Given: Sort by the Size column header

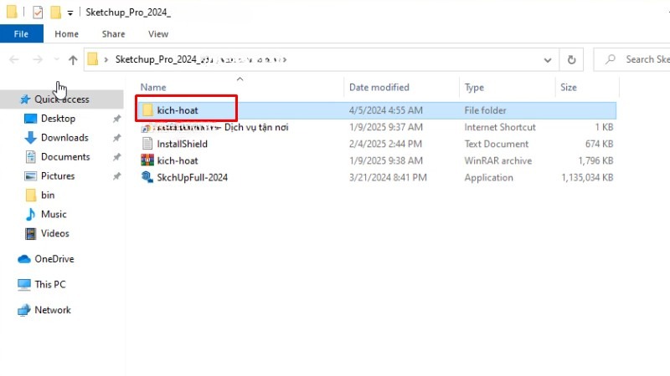Looking at the screenshot, I should point(569,87).
